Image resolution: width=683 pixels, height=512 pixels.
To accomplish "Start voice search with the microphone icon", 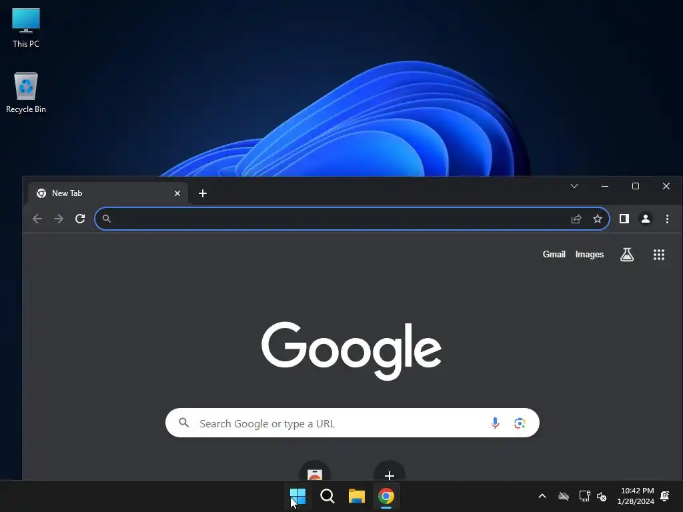I will point(495,423).
